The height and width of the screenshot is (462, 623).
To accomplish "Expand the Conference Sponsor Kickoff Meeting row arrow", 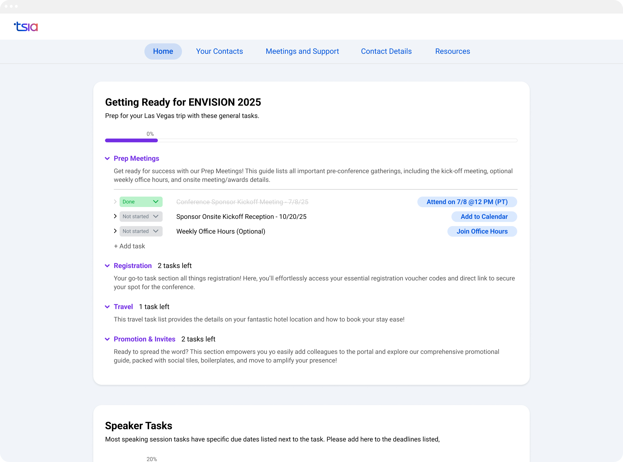I will (x=115, y=202).
